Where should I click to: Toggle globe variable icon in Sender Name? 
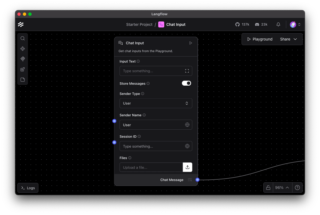point(187,125)
